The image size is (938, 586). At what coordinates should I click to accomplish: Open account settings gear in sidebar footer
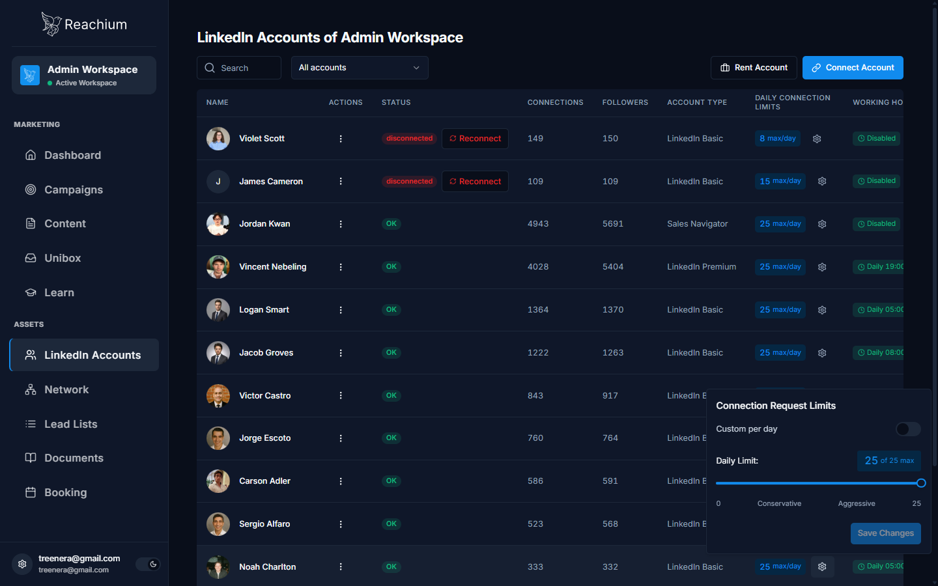pyautogui.click(x=22, y=564)
